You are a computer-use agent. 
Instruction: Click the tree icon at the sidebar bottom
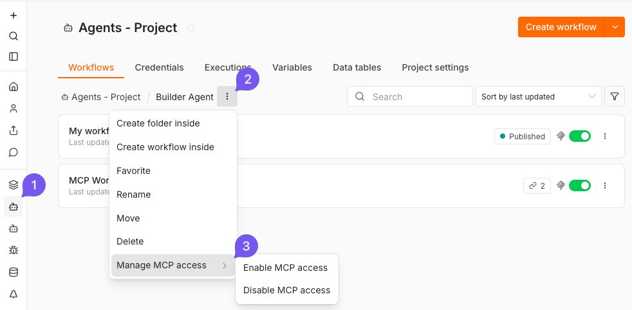pos(14,294)
